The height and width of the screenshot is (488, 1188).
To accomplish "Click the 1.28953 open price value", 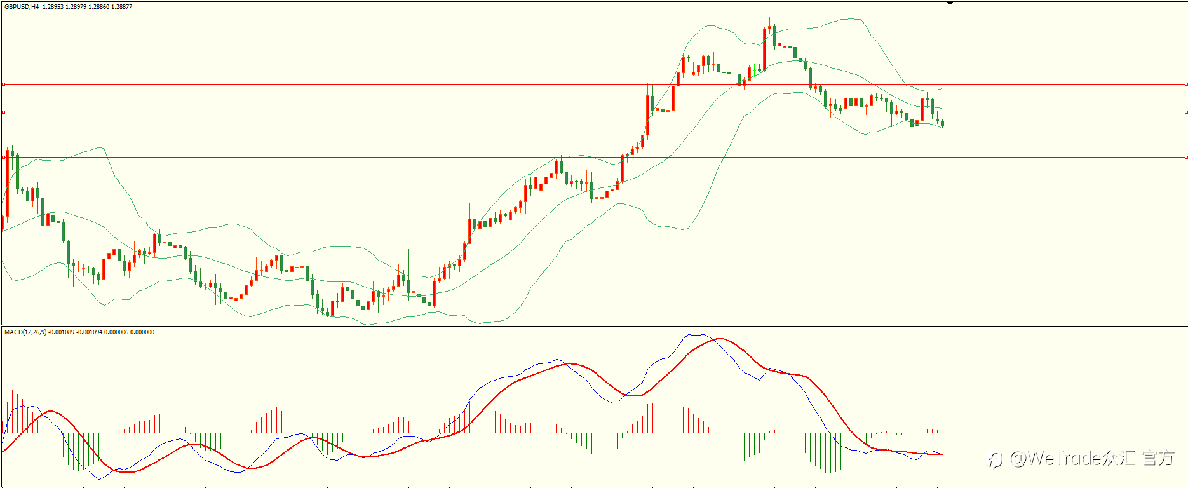I will pyautogui.click(x=53, y=7).
